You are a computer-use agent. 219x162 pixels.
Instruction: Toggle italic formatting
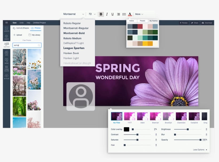tap(107, 14)
